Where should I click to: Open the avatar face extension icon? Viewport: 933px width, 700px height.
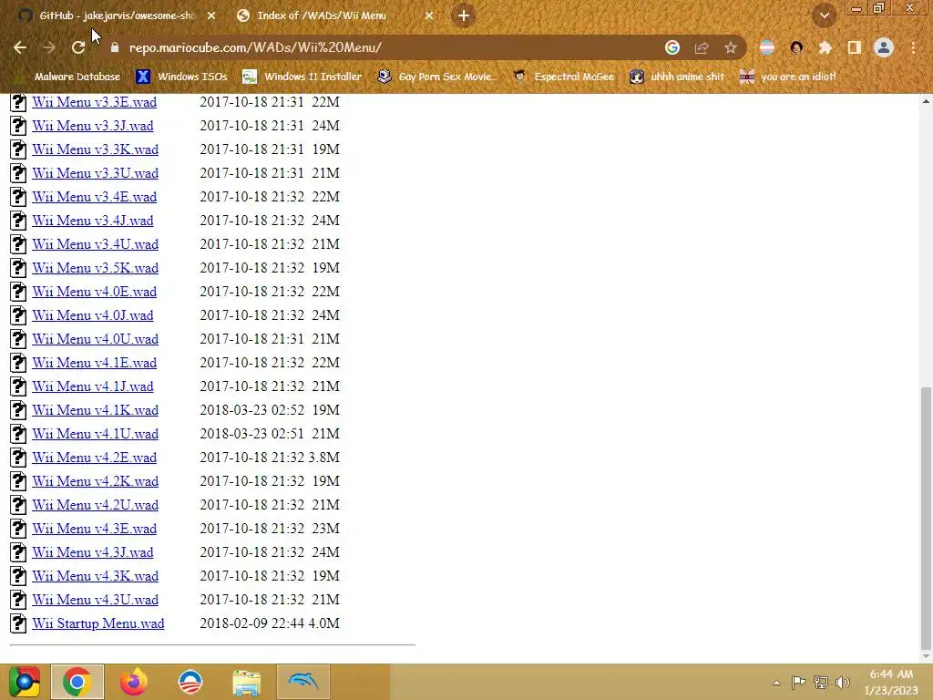pos(796,47)
